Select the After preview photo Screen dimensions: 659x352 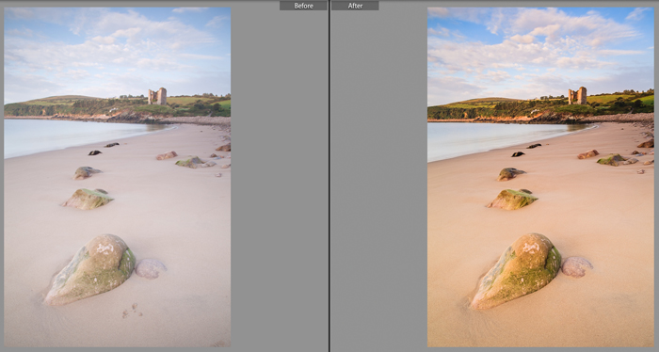coord(540,177)
